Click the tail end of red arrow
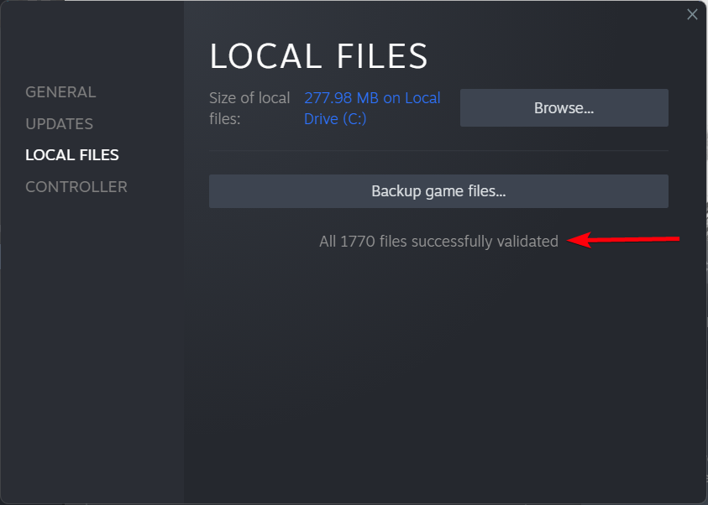This screenshot has height=505, width=708. tap(675, 238)
